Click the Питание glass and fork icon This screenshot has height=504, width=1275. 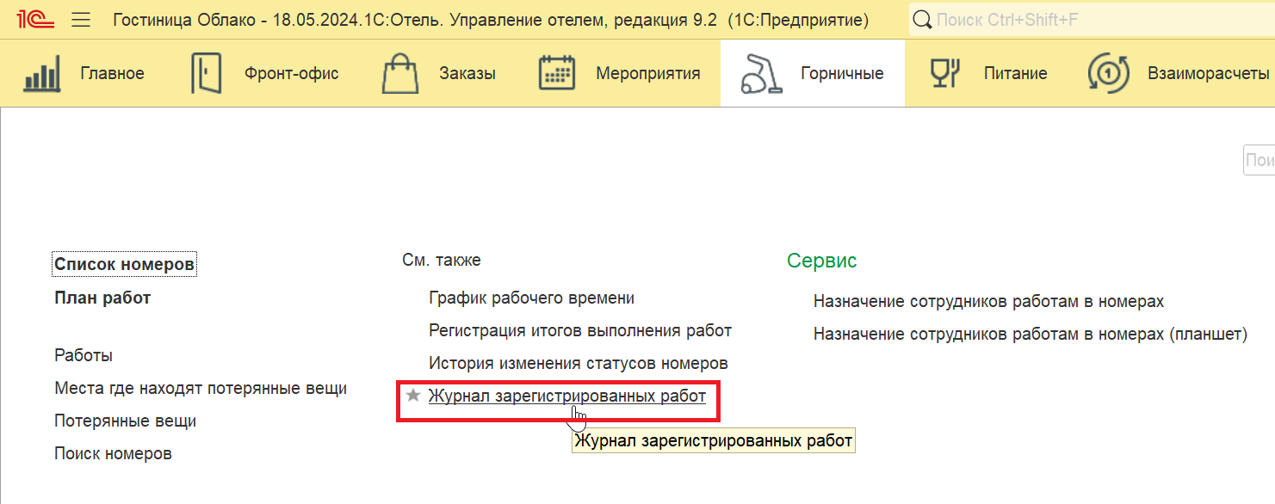pyautogui.click(x=944, y=73)
